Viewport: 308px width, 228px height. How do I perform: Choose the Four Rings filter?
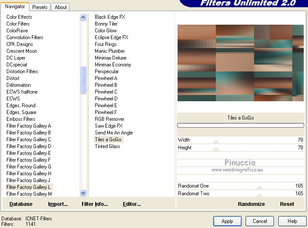(106, 44)
